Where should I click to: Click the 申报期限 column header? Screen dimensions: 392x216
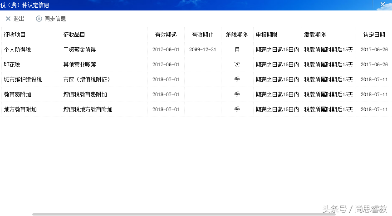click(267, 34)
